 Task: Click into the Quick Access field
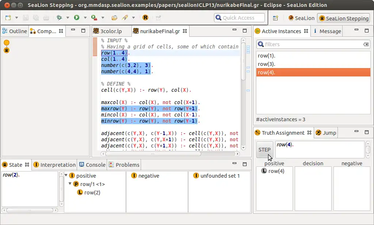tap(239, 17)
